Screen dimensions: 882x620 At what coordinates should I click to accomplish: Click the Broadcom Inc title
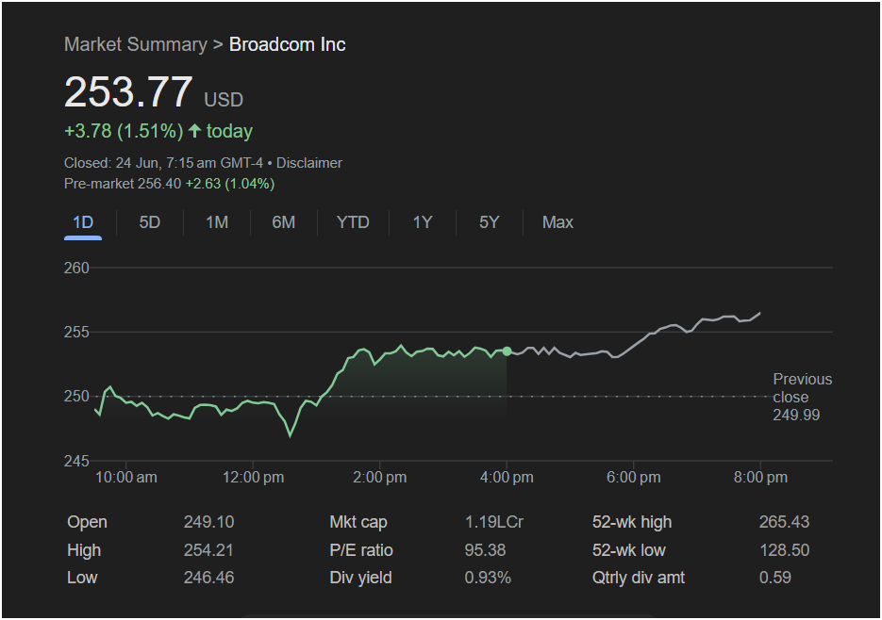pos(287,44)
